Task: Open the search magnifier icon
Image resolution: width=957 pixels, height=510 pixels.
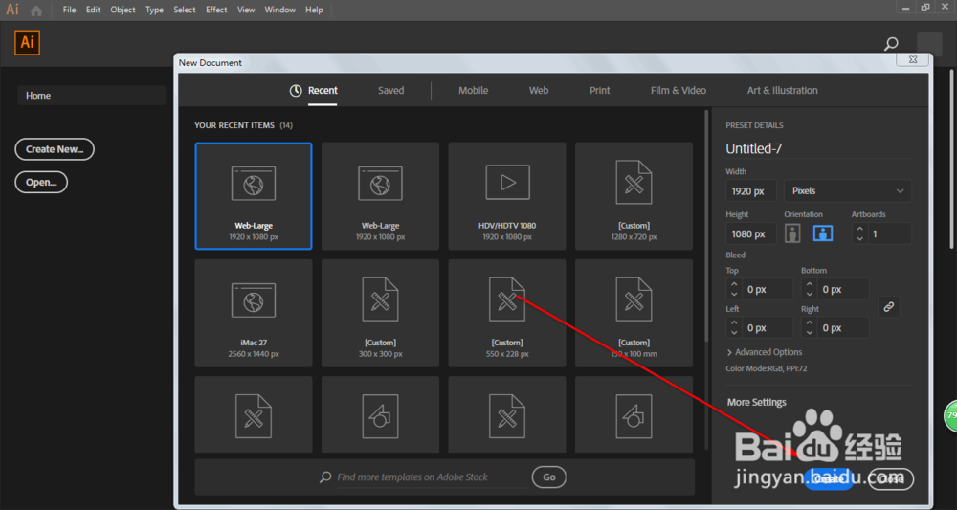Action: pos(891,44)
